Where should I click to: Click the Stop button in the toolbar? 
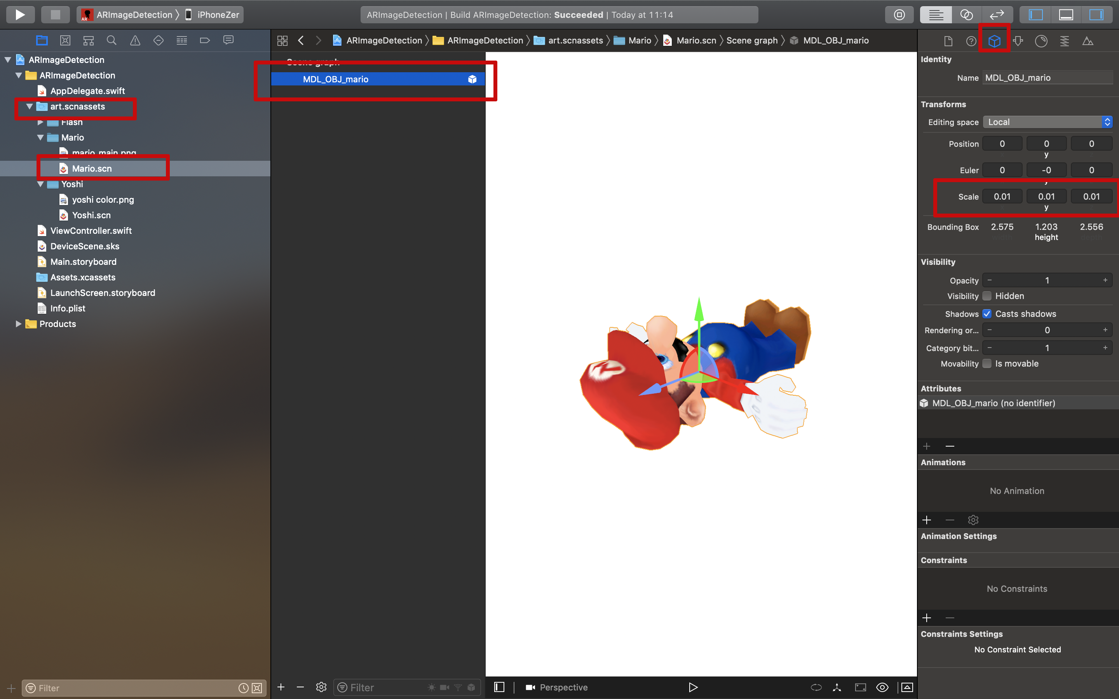click(x=55, y=15)
